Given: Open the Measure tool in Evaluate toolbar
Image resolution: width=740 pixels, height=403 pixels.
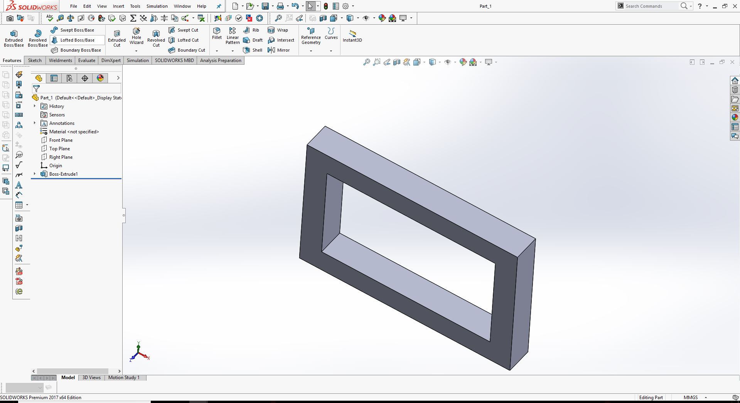Looking at the screenshot, I should (x=60, y=18).
